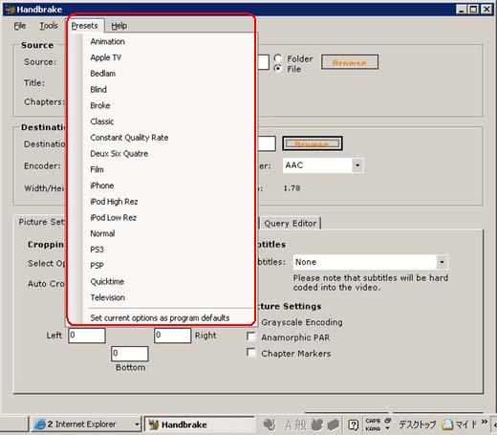Open the File menu
The width and height of the screenshot is (497, 435).
pos(20,26)
